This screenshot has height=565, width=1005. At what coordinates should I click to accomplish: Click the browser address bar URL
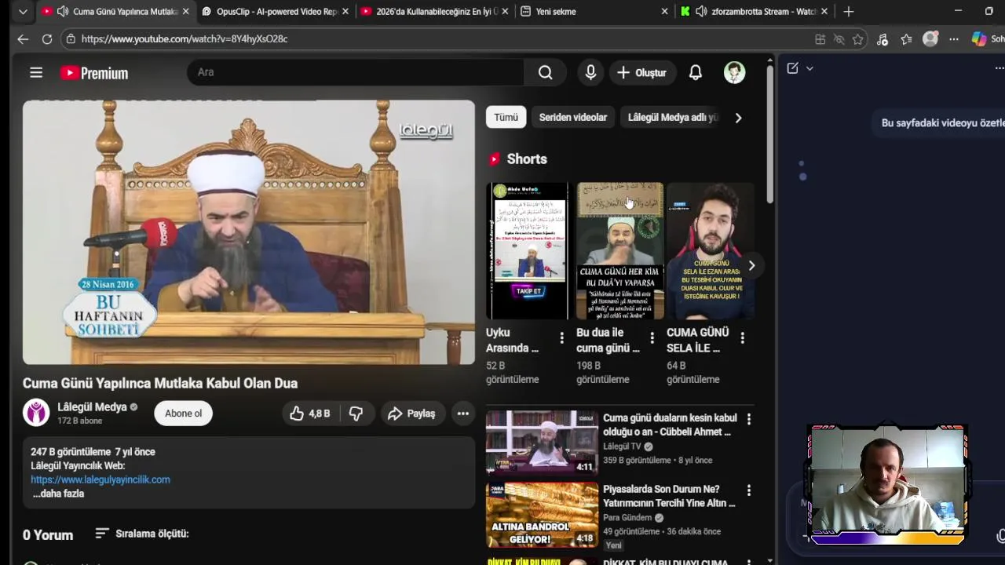pyautogui.click(x=185, y=38)
